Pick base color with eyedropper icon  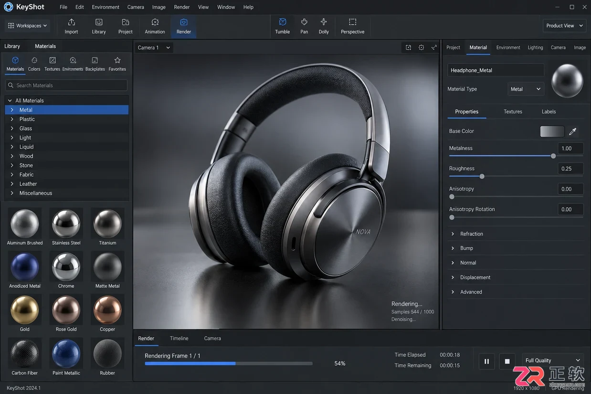573,131
